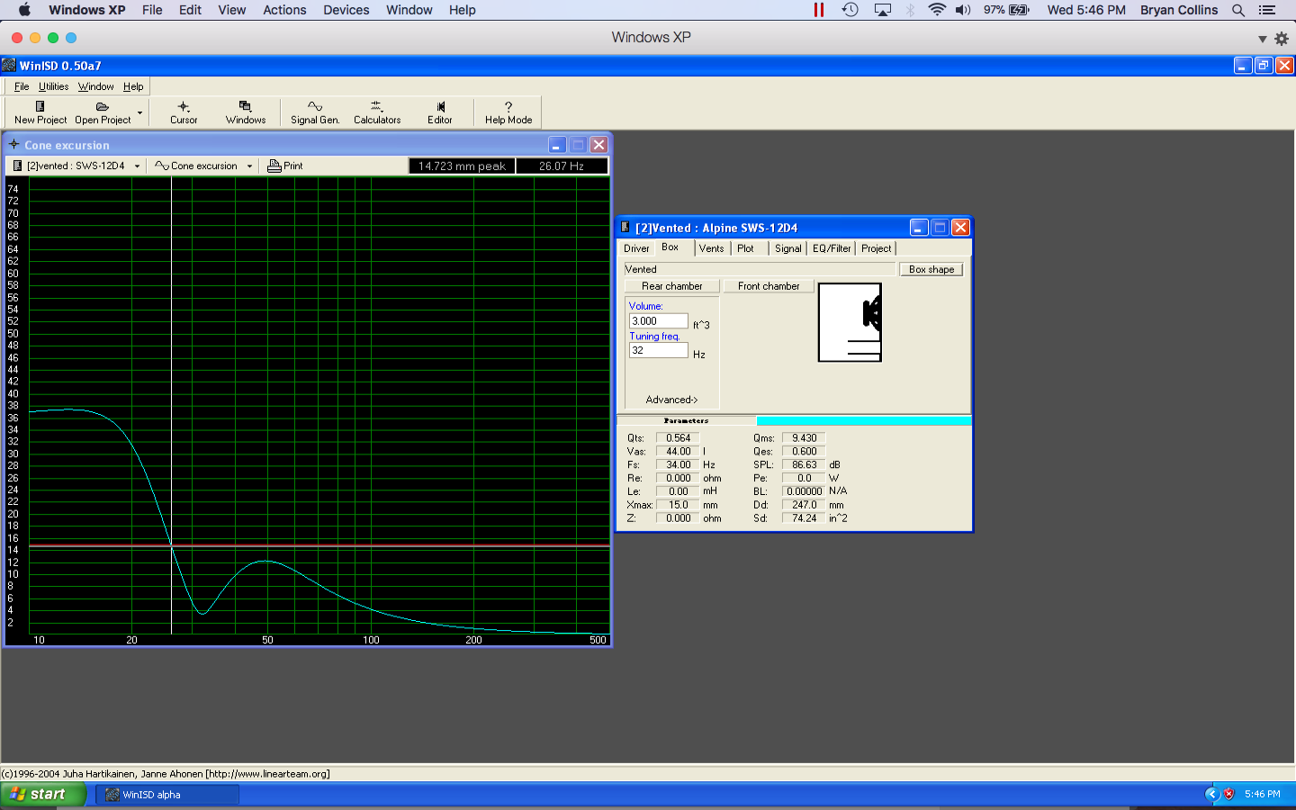Screen dimensions: 1296x810
Task: Click the Parameters section header
Action: click(687, 420)
